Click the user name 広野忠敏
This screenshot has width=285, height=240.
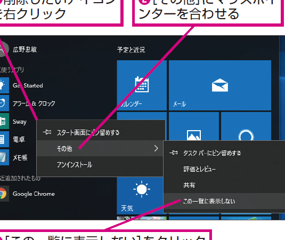pyautogui.click(x=25, y=49)
